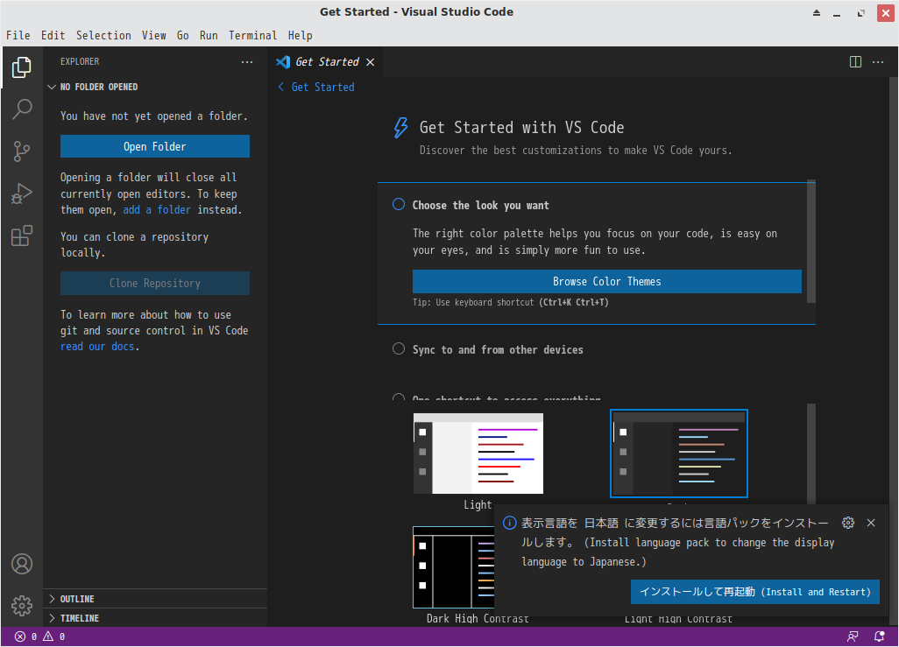This screenshot has height=647, width=899.
Task: Open the Extensions view icon
Action: tap(22, 236)
